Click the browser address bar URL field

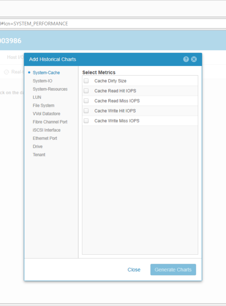click(x=113, y=24)
